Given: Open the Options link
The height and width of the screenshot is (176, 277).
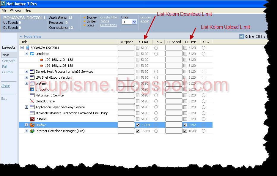Looking at the screenshot, I should [146, 17].
